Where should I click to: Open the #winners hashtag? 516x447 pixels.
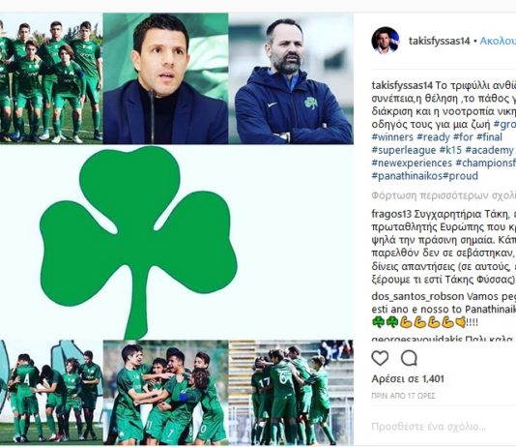point(392,137)
